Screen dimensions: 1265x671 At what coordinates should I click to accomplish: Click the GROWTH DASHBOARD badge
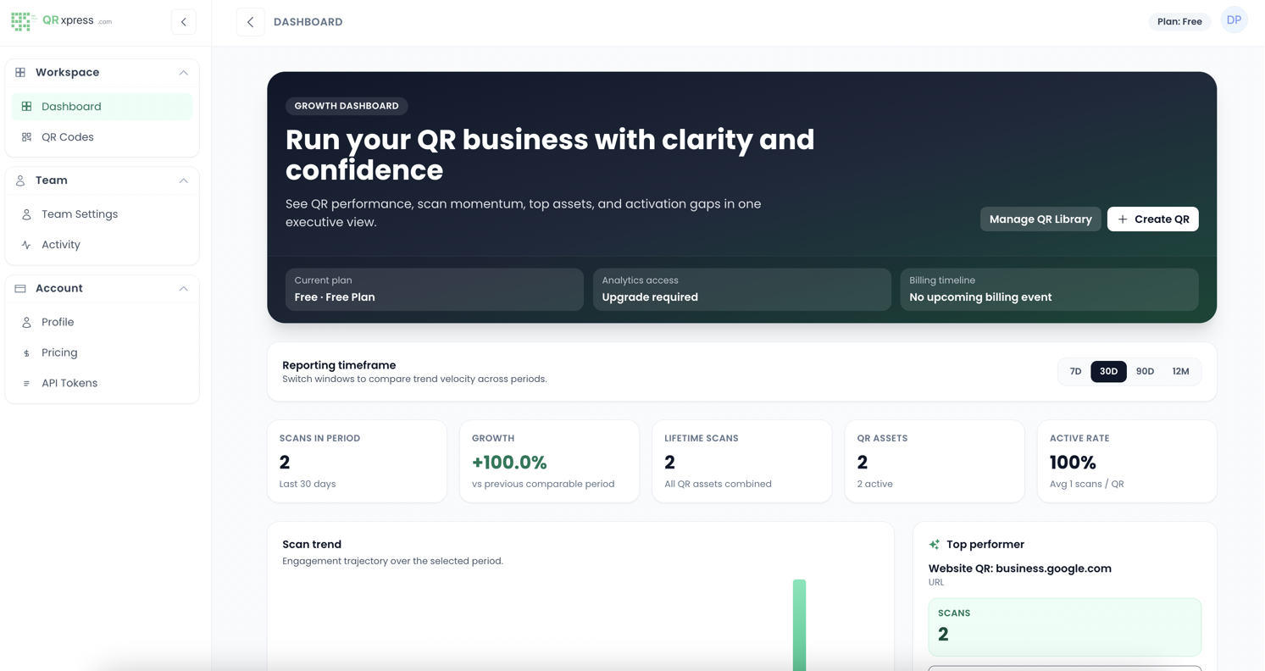pyautogui.click(x=347, y=106)
